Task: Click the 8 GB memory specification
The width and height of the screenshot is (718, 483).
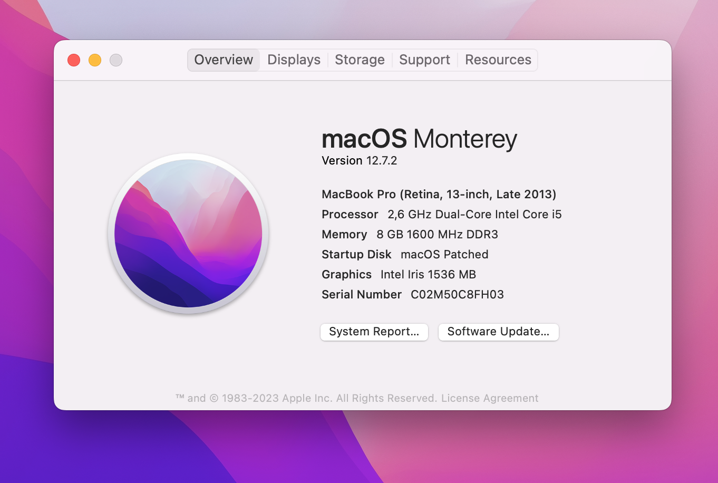Action: [x=437, y=234]
